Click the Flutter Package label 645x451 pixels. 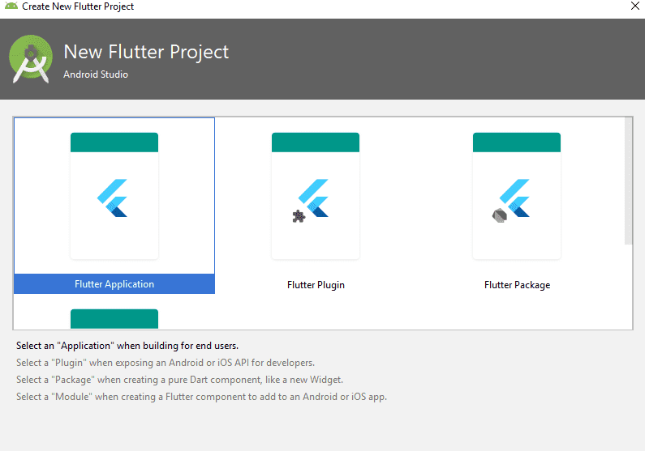[517, 285]
